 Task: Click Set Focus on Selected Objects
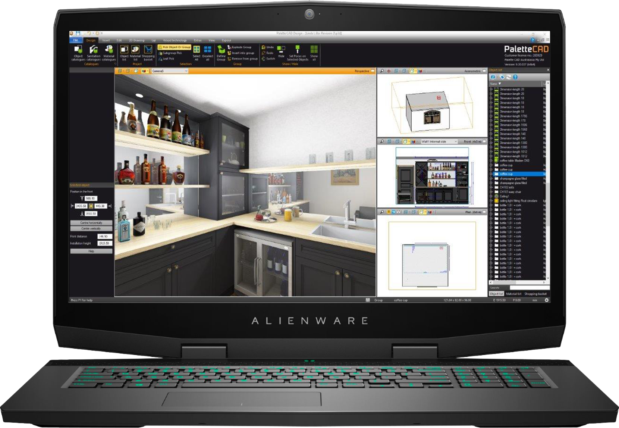click(x=297, y=53)
